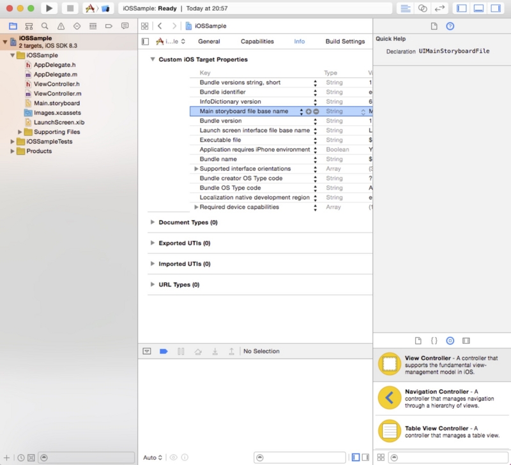Select the Navigation Controller library object
This screenshot has width=511, height=465.
(442, 398)
